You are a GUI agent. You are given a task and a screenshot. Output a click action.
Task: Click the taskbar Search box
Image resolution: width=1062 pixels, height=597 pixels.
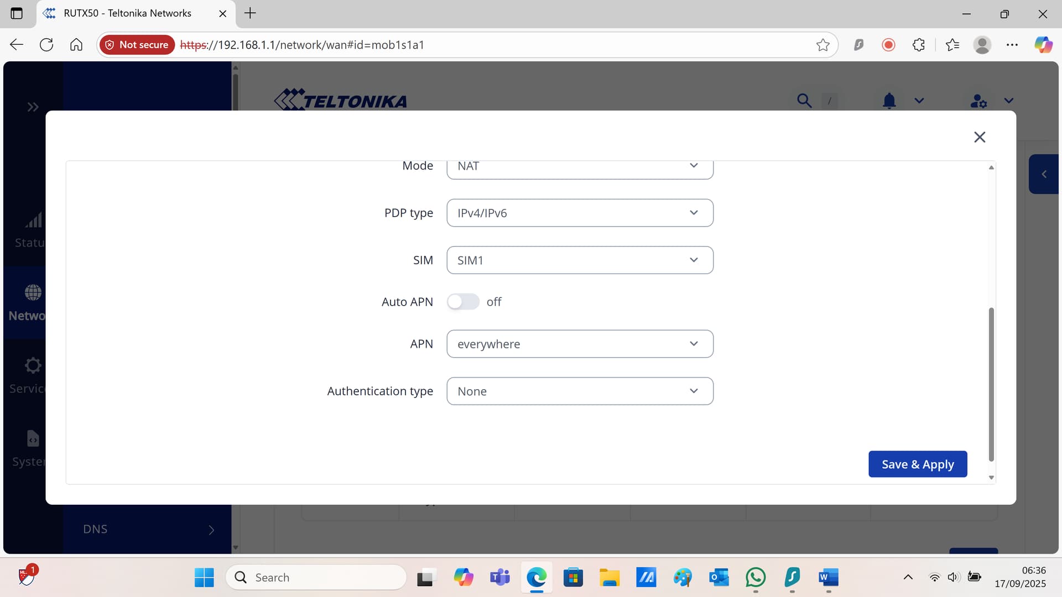pyautogui.click(x=316, y=578)
